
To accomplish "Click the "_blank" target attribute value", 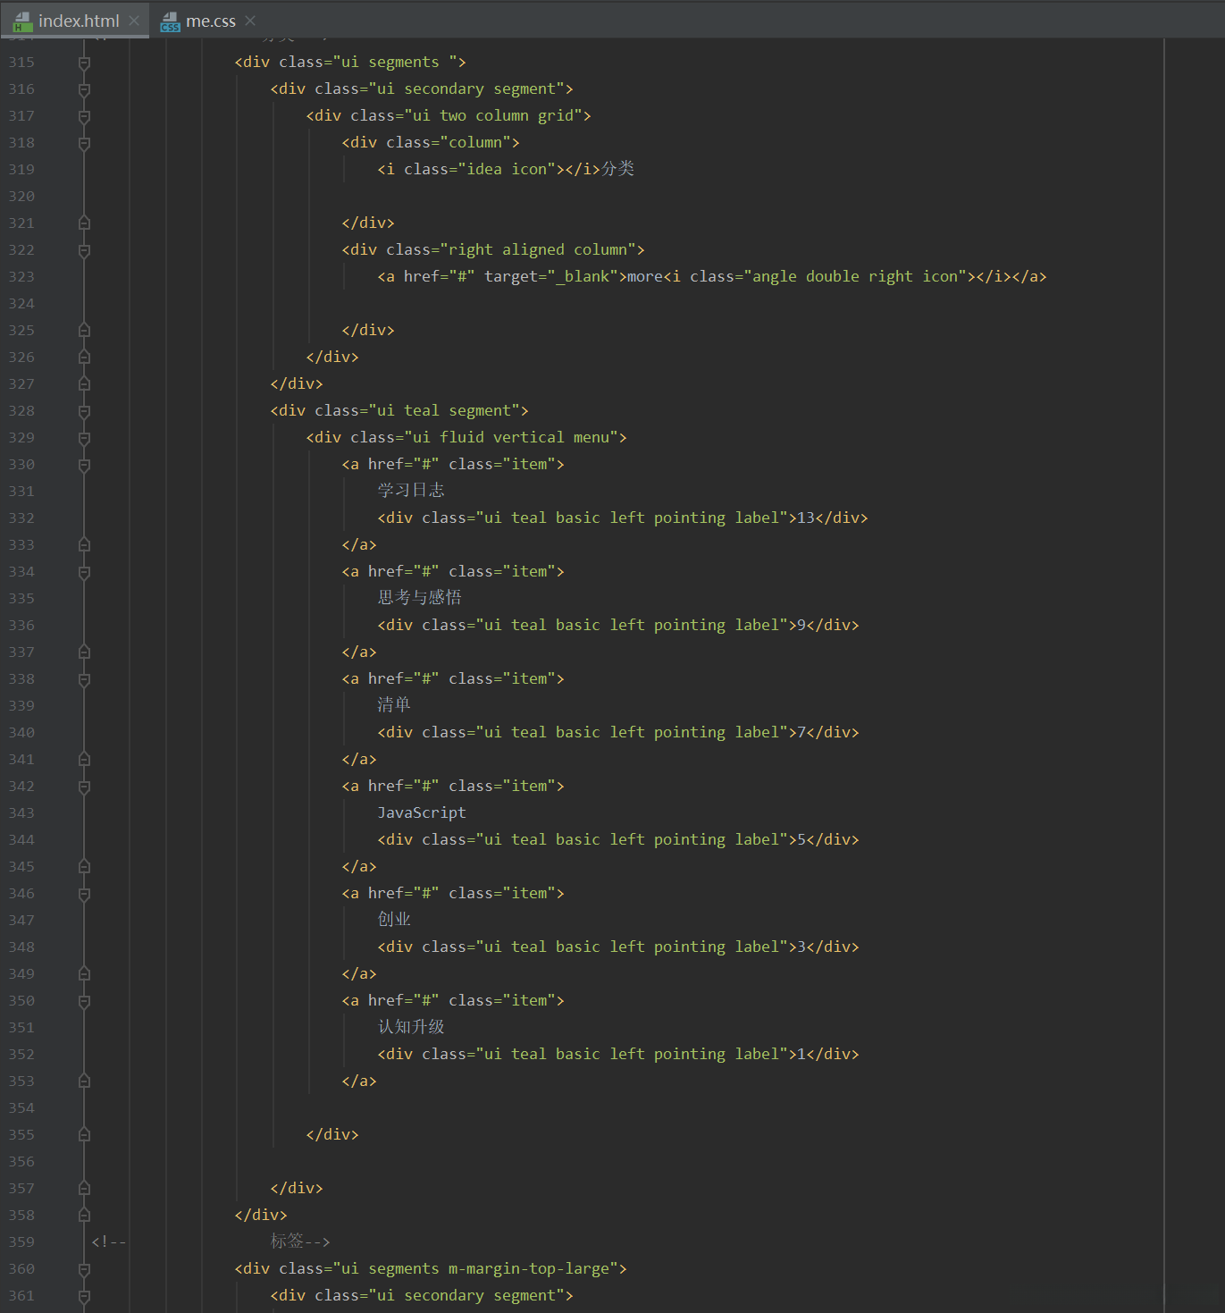I will (583, 276).
